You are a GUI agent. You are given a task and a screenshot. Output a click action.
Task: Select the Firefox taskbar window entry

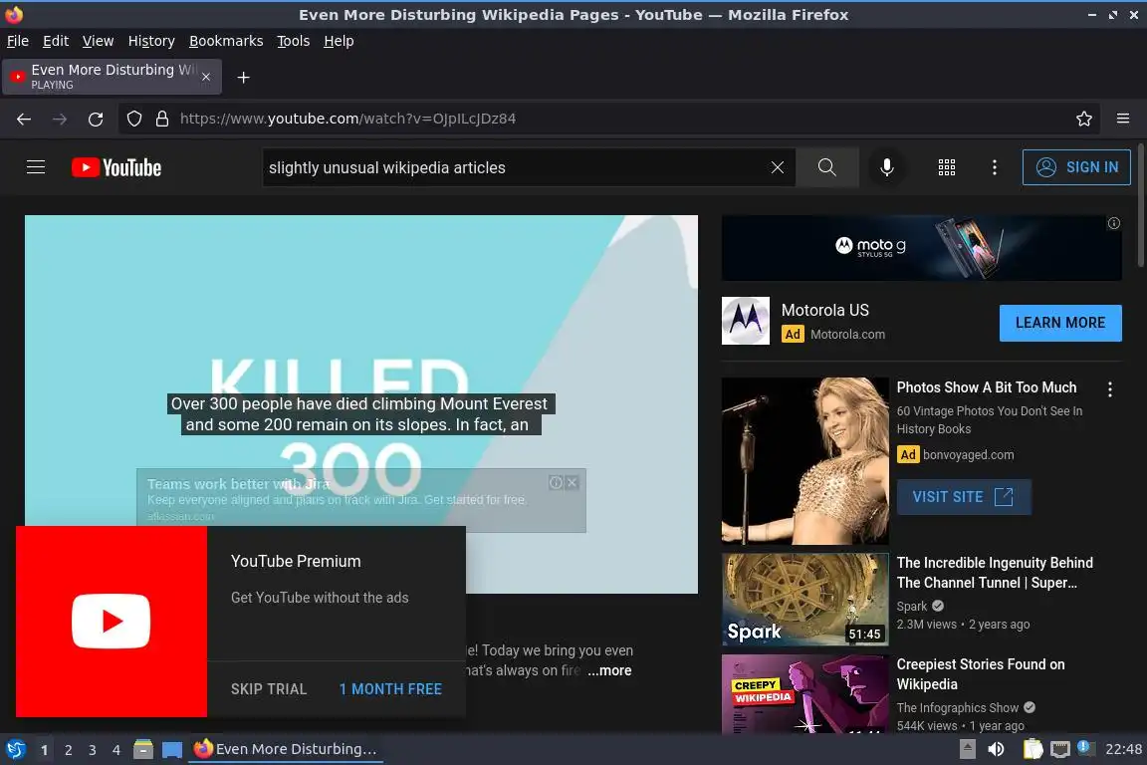pyautogui.click(x=286, y=749)
